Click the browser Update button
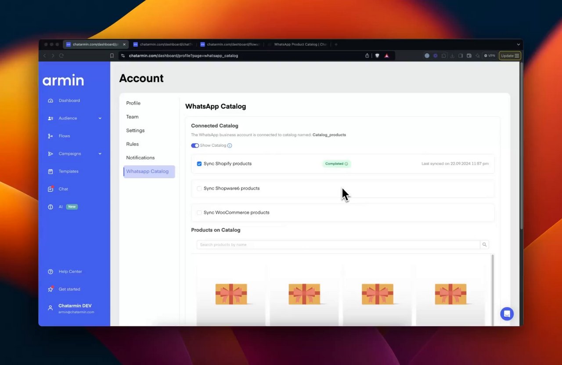This screenshot has height=365, width=562. tap(510, 56)
